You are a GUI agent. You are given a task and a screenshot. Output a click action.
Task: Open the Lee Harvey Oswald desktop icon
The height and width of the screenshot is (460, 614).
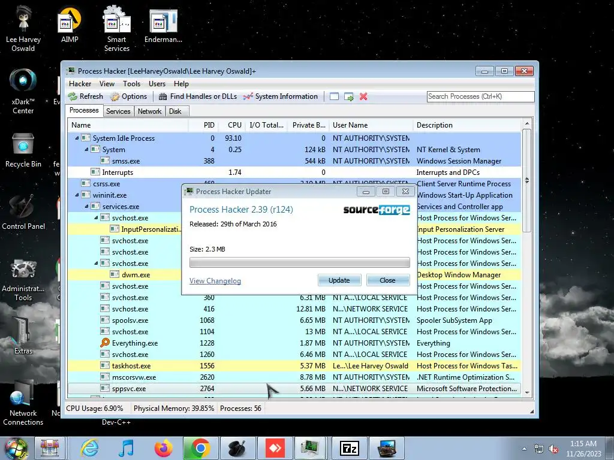coord(23,30)
